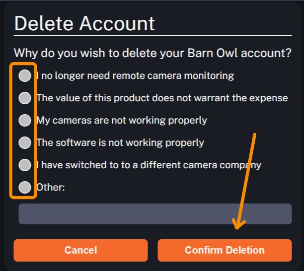Choose the "value does not warrant the expense" radio button
The height and width of the screenshot is (271, 304).
[x=24, y=98]
